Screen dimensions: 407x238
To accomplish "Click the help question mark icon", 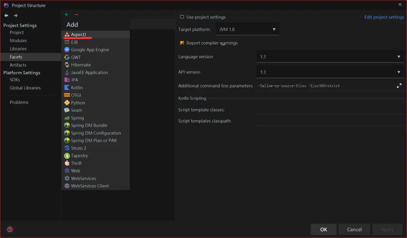I will pyautogui.click(x=10, y=230).
